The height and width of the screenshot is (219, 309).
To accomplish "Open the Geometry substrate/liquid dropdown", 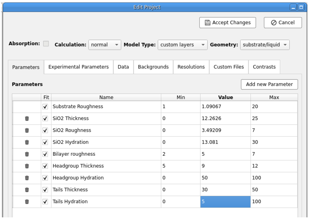I will (x=265, y=45).
